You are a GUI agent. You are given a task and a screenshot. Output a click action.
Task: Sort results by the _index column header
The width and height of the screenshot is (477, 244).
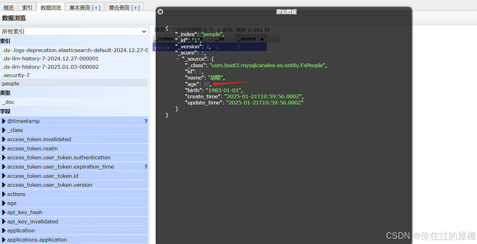click(x=163, y=39)
